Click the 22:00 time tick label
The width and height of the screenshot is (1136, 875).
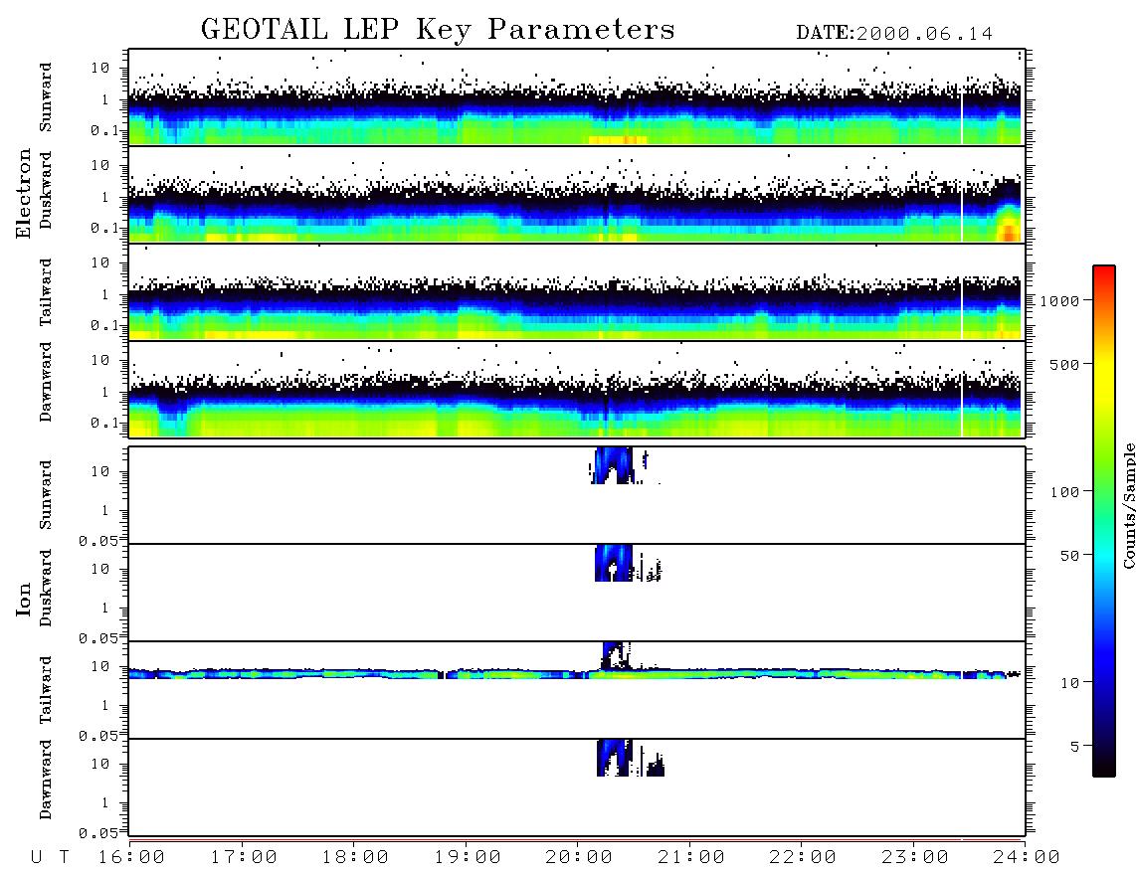click(x=803, y=858)
